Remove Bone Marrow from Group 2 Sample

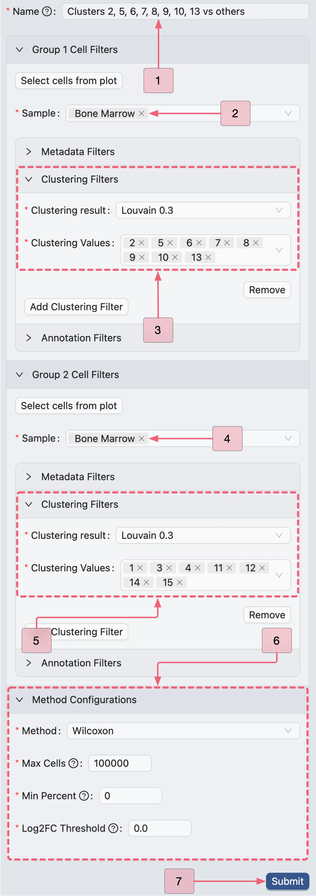pyautogui.click(x=141, y=438)
